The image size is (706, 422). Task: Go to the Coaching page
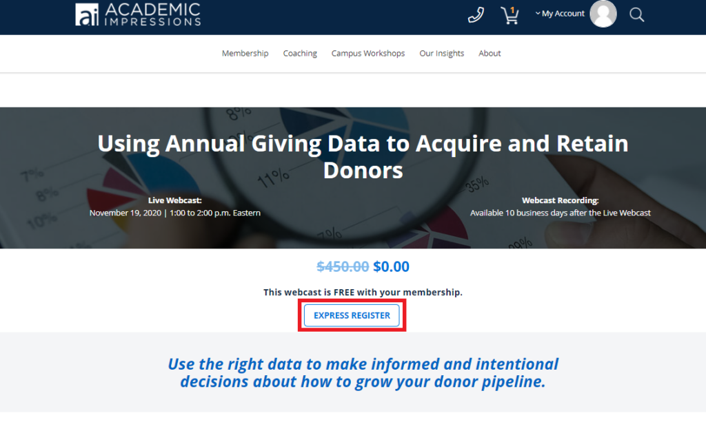click(300, 53)
